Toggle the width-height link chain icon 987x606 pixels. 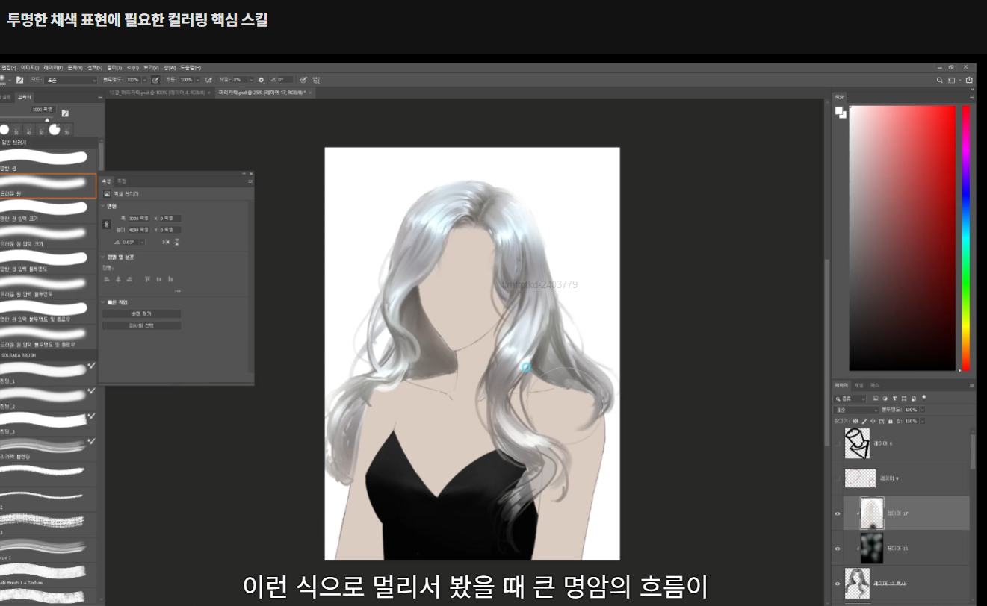pos(106,224)
